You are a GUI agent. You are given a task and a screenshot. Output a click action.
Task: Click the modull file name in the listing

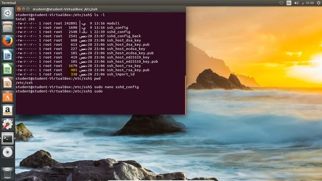[x=113, y=24]
